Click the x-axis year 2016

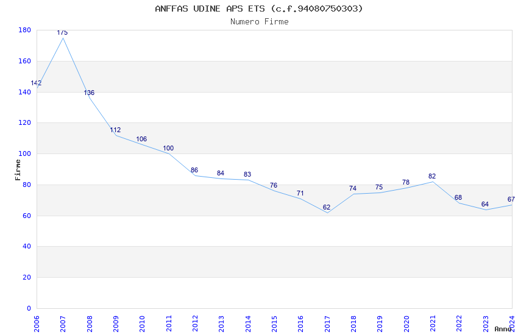pyautogui.click(x=300, y=324)
